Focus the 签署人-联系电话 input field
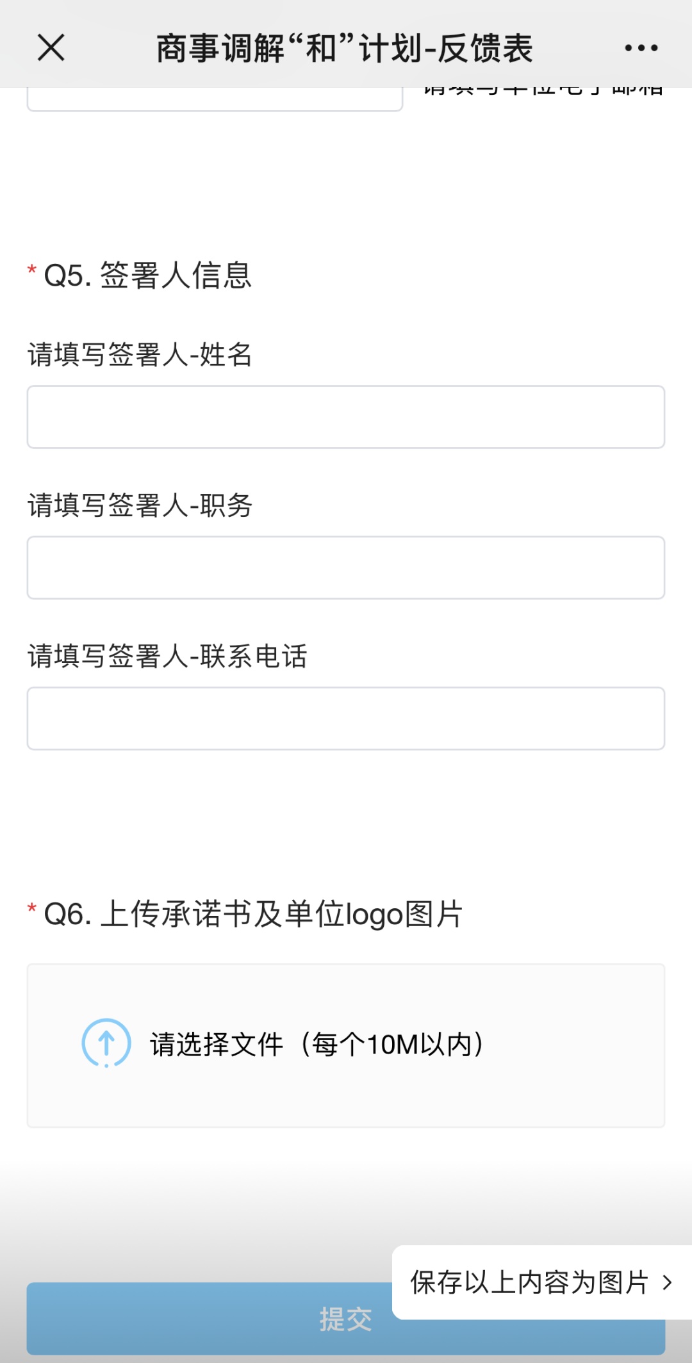This screenshot has height=1363, width=692. click(346, 719)
